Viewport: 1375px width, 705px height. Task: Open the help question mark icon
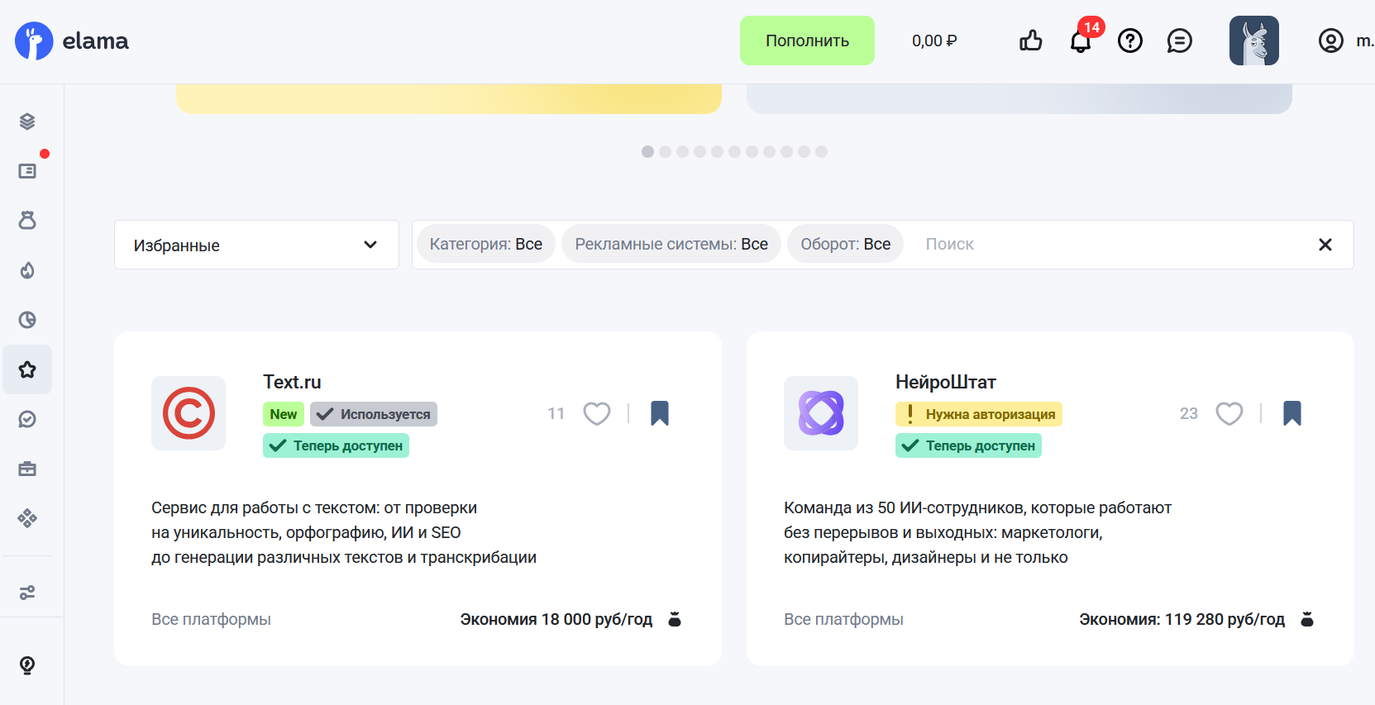point(1129,40)
